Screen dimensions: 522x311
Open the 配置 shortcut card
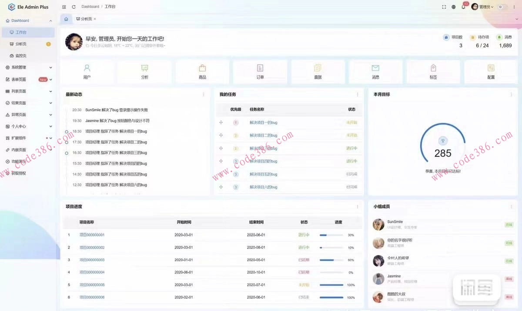pos(491,72)
